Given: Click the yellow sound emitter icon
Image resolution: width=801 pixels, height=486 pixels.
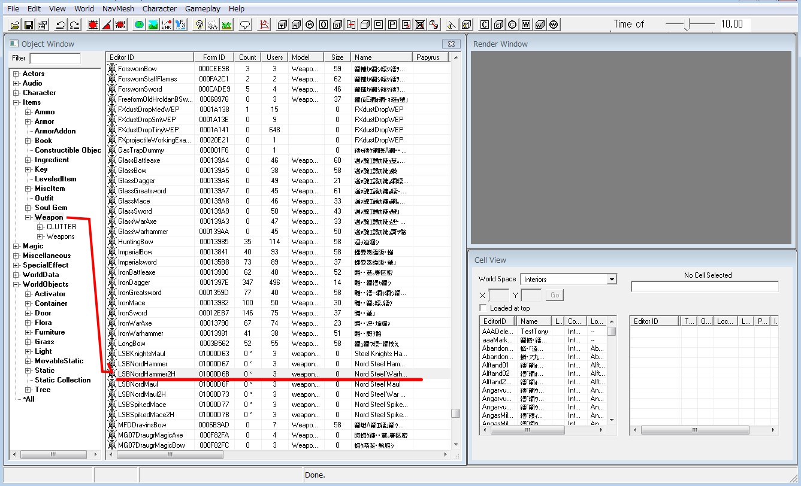Looking at the screenshot, I should pyautogui.click(x=452, y=25).
